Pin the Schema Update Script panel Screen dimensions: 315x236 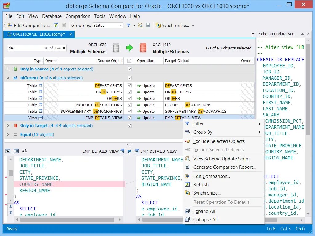coord(302,34)
